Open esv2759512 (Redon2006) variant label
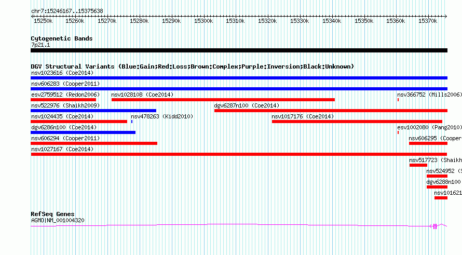The image size is (462, 255). pos(65,95)
